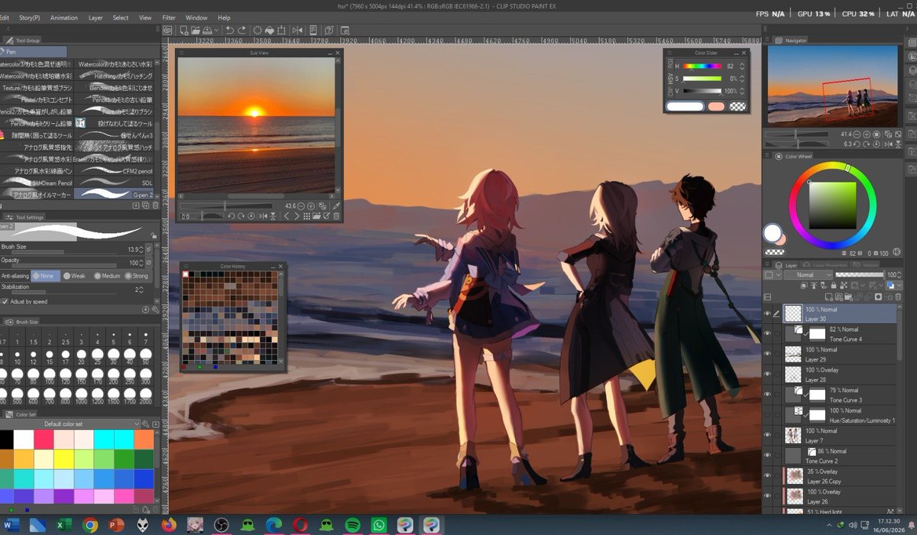Toggle visibility of Tone Curve 3 layer
Screen dimensions: 917x535
768,395
